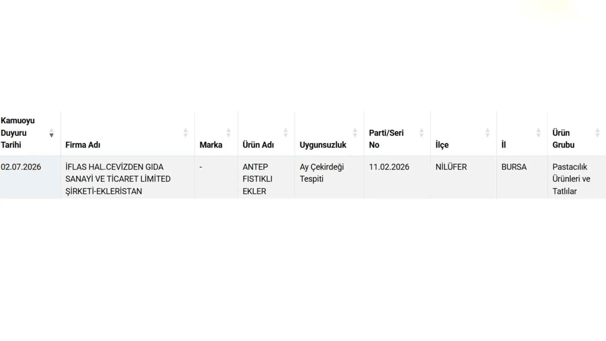Sort İlçe column with arrow icon
The height and width of the screenshot is (341, 606).
click(x=488, y=133)
